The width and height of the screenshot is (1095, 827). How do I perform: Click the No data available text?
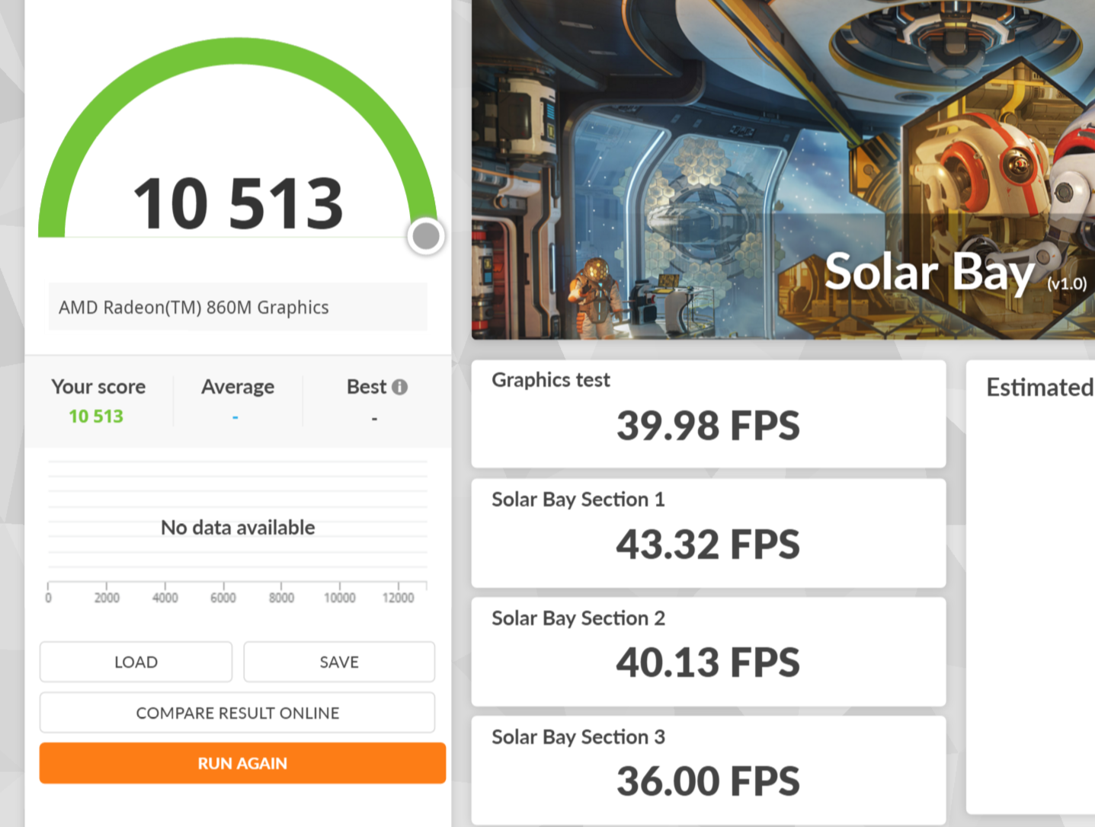point(238,528)
